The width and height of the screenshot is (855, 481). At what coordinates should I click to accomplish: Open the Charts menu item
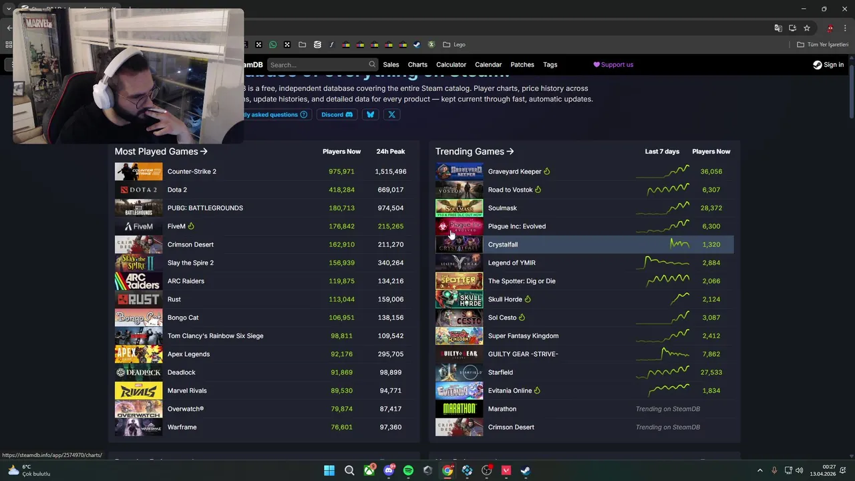click(x=417, y=65)
